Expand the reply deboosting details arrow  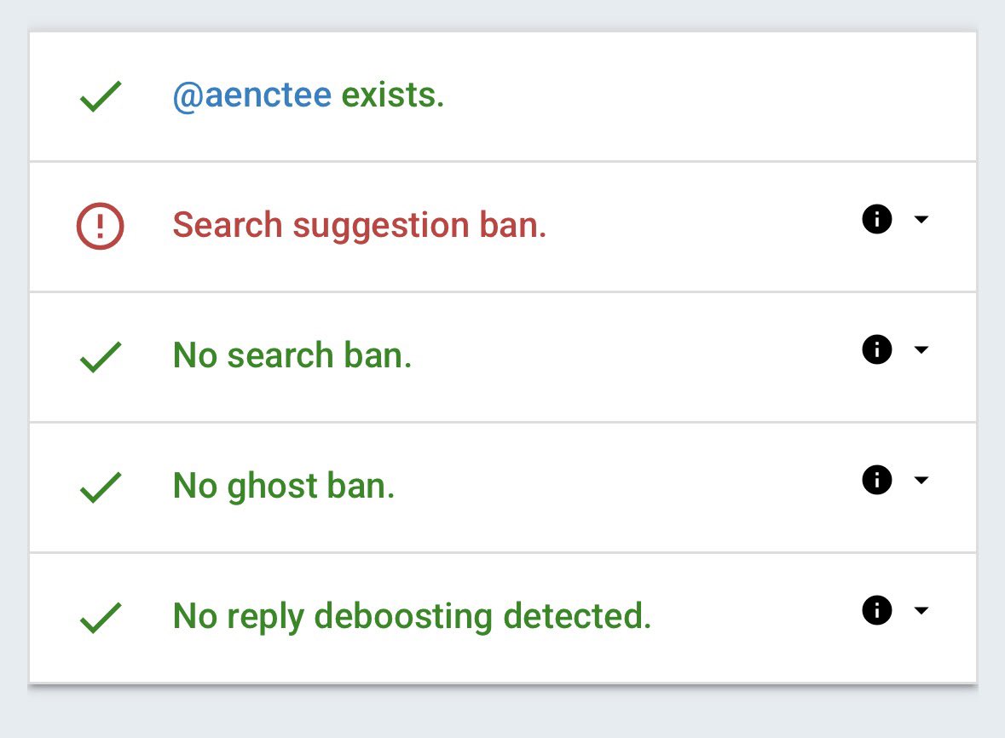coord(921,610)
